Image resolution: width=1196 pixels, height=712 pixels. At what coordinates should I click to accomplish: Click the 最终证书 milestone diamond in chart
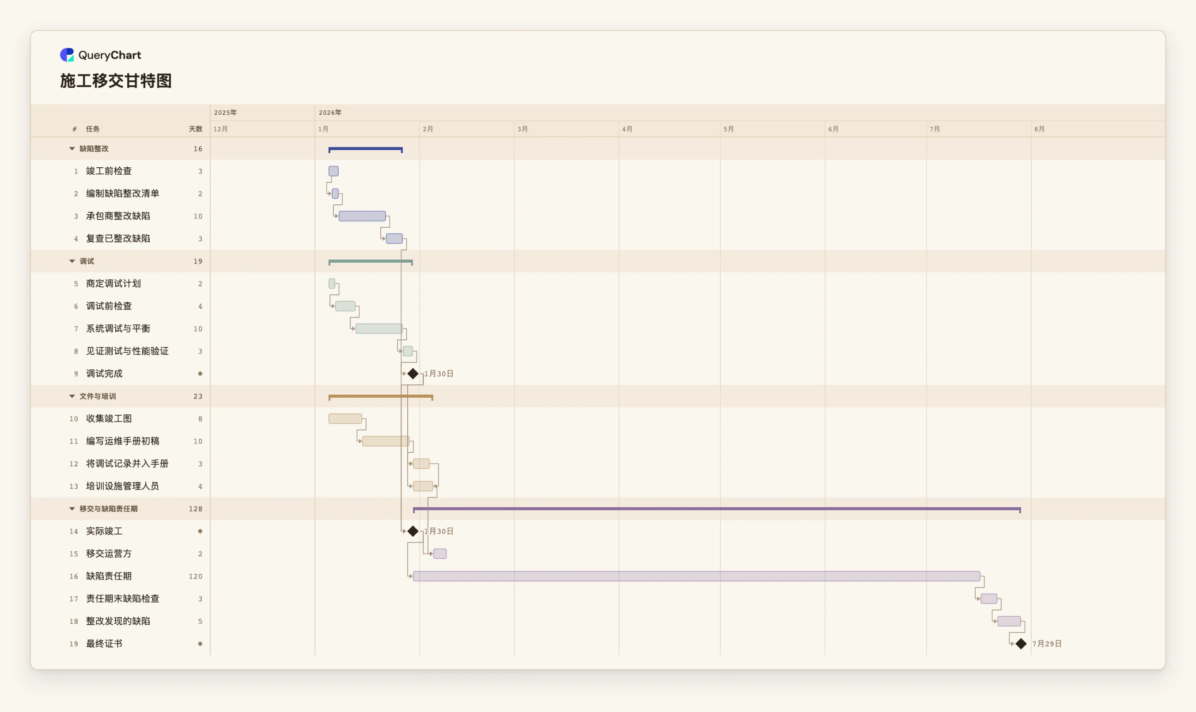1021,644
